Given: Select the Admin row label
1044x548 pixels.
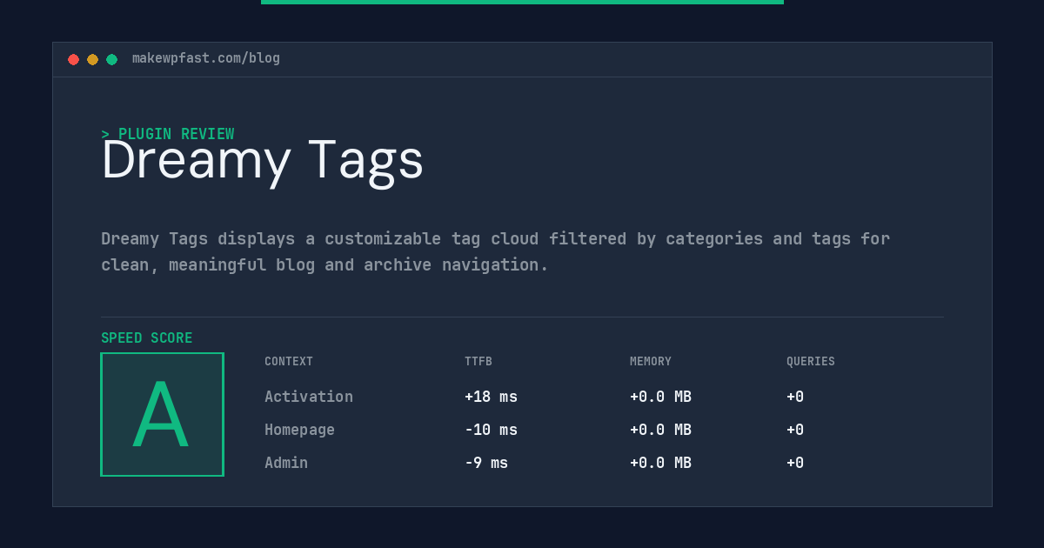Looking at the screenshot, I should [x=286, y=463].
